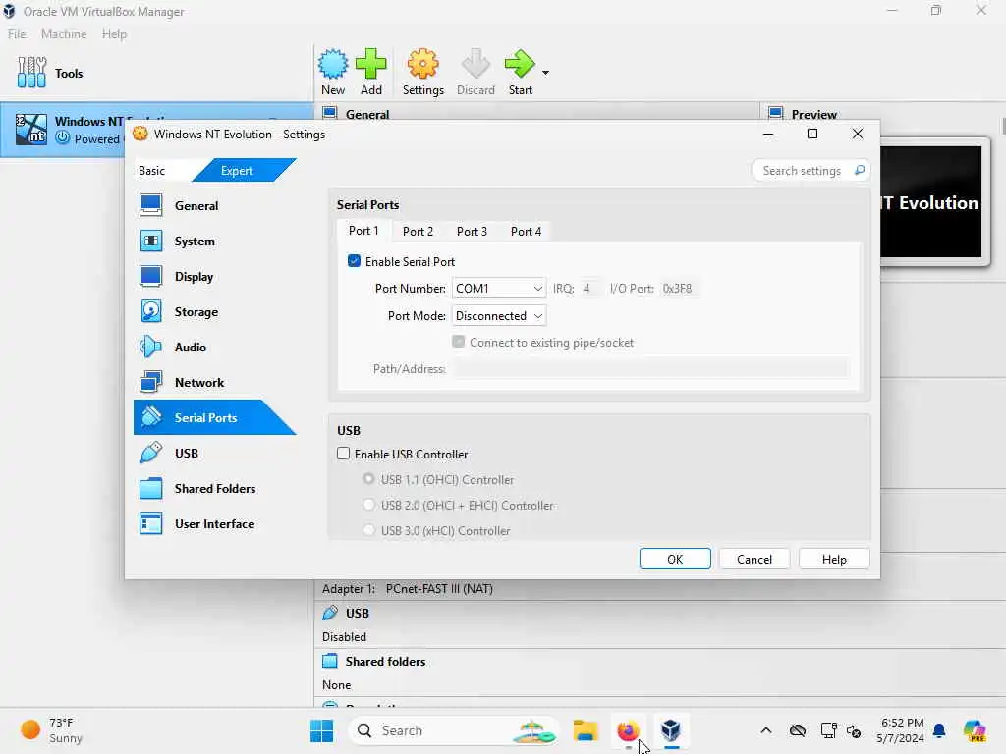Switch to Port 2 tab
Viewport: 1006px width, 754px height.
(x=418, y=232)
